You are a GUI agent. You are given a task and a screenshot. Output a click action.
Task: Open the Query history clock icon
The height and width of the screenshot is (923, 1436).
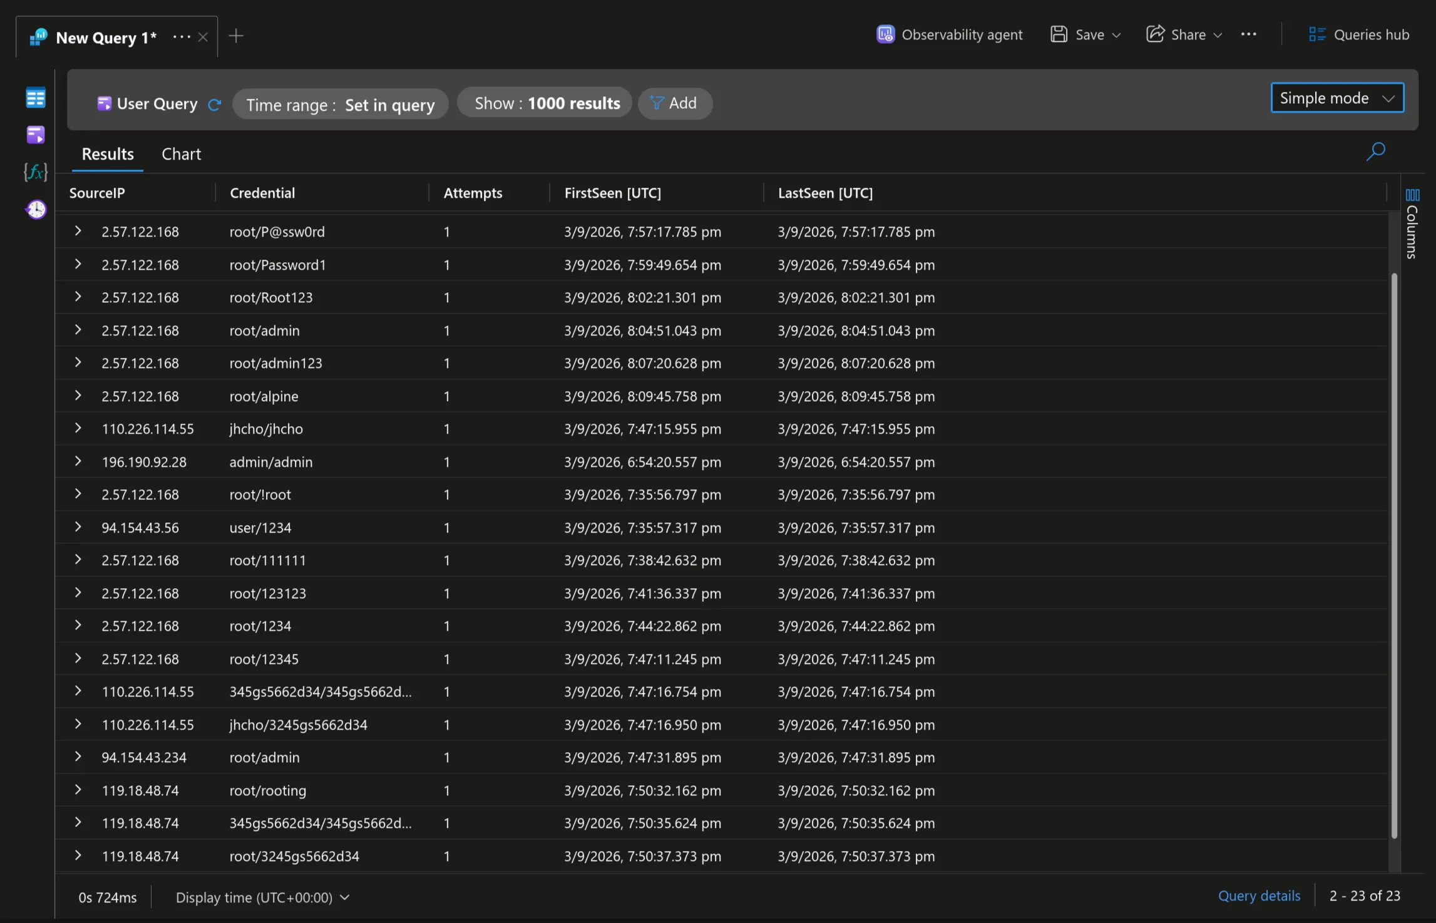pos(36,209)
